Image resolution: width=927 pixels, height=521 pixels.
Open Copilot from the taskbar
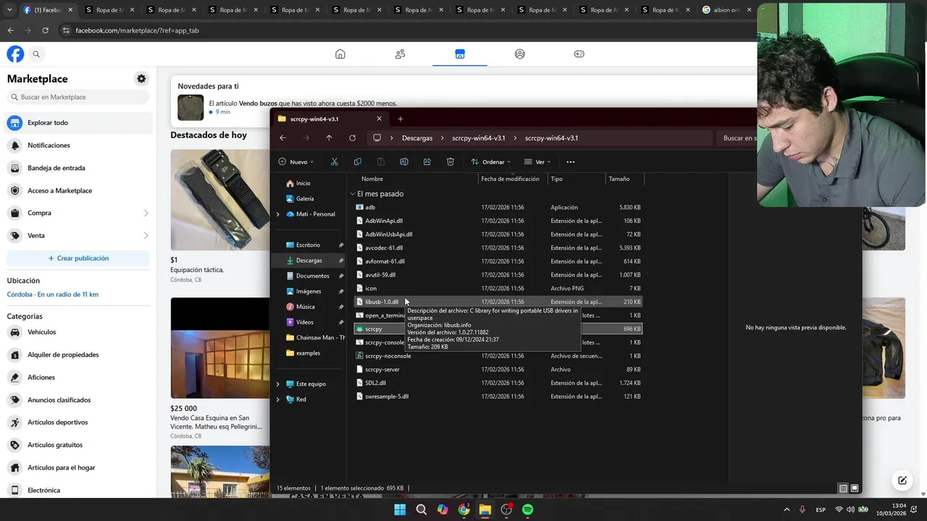coord(442,510)
